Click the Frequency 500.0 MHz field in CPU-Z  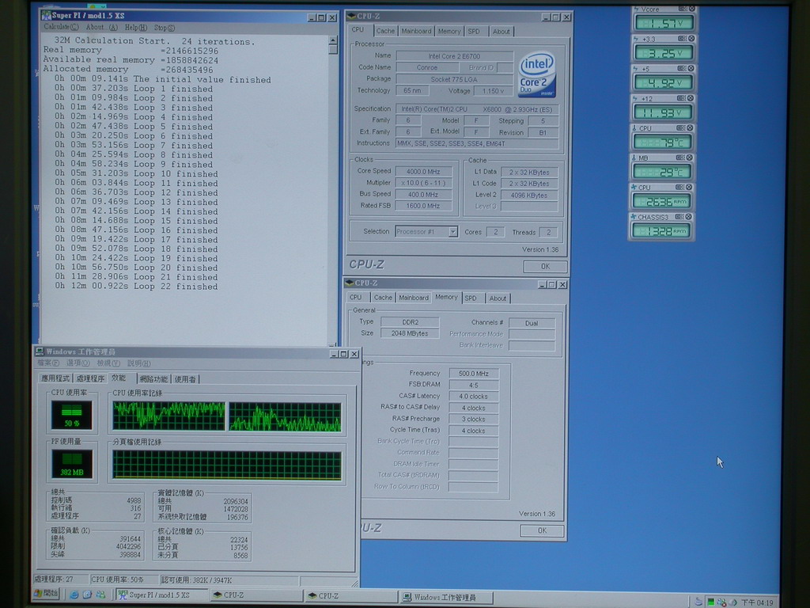[x=474, y=374]
